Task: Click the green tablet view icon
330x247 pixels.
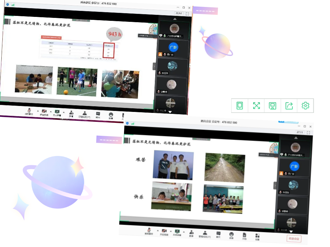Action: (x=239, y=106)
